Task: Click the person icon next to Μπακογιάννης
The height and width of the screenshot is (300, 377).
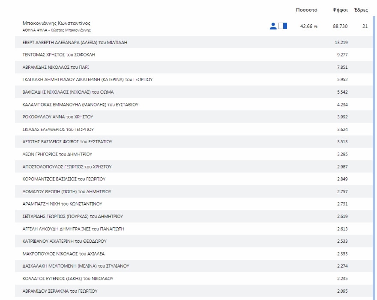Action: (273, 26)
